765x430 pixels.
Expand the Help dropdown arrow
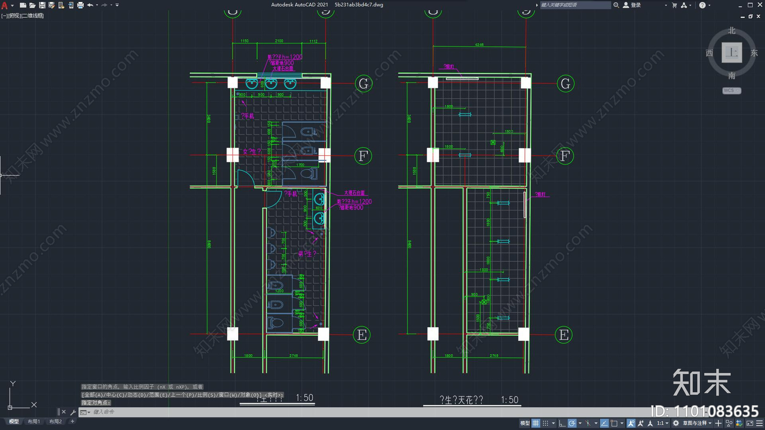point(709,5)
